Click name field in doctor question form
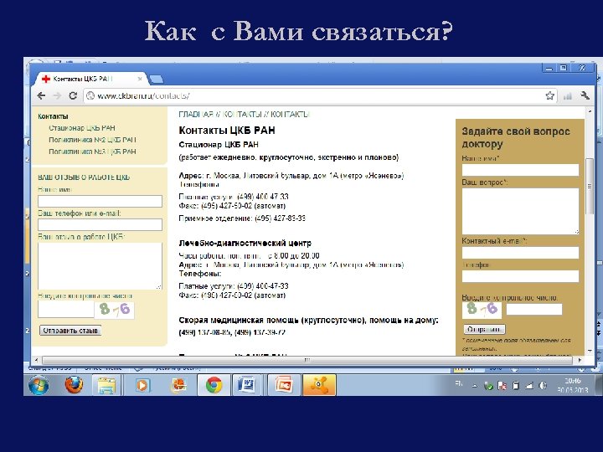Image resolution: width=603 pixels, height=452 pixels. coord(520,170)
